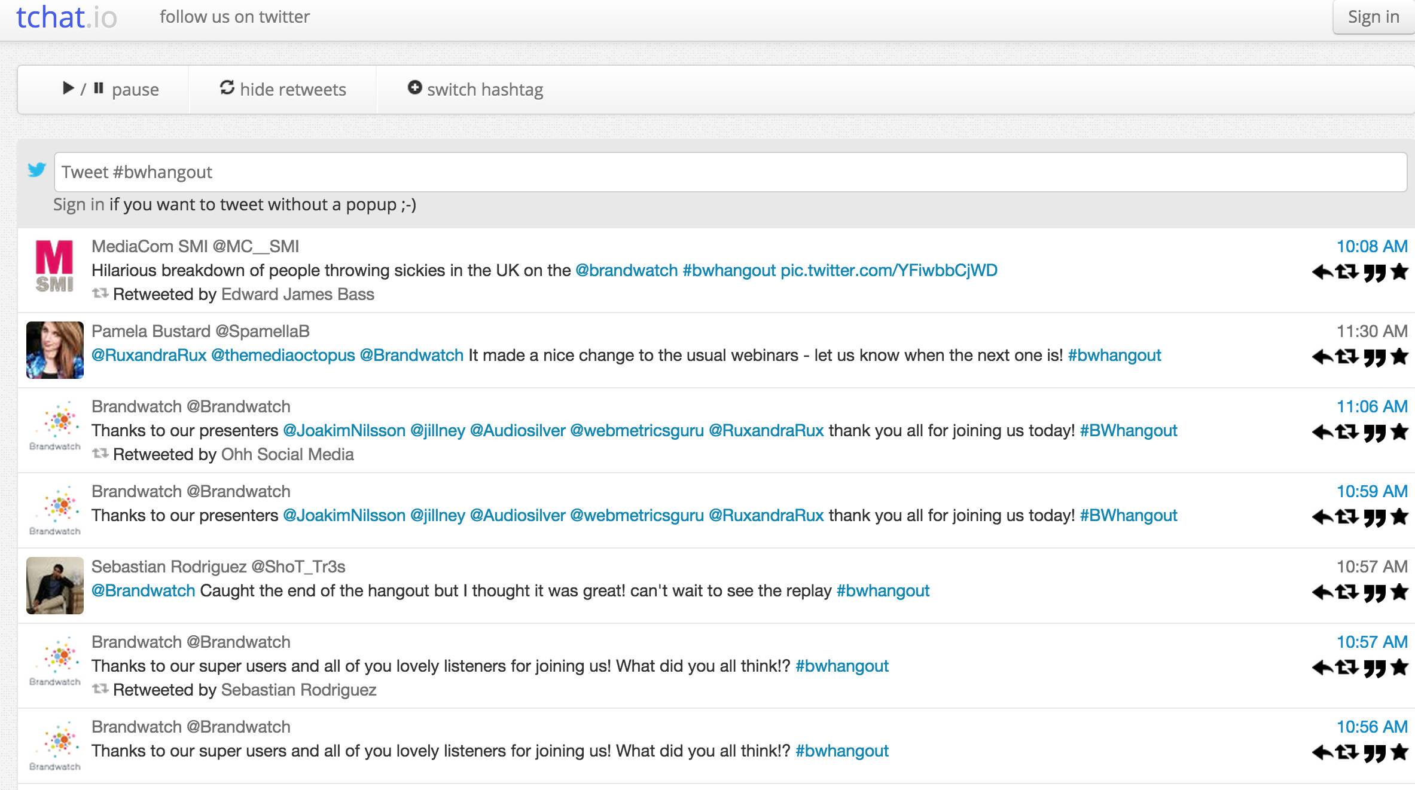Favorite the Brandwatch 10:56 AM tweet
This screenshot has width=1415, height=790.
(1399, 752)
